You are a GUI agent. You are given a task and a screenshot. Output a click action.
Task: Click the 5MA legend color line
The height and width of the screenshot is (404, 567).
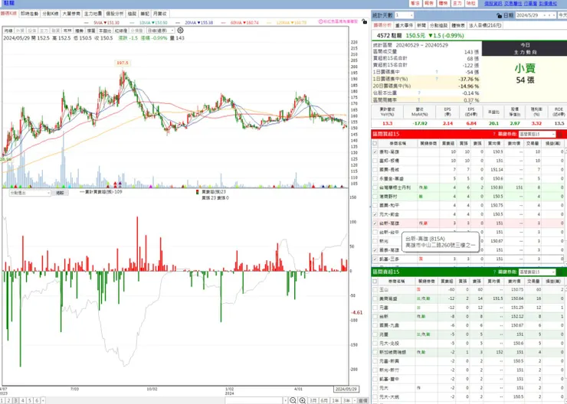(x=87, y=22)
